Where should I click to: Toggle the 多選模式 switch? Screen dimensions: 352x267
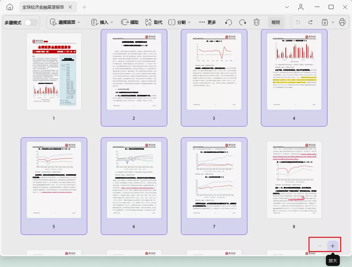click(x=31, y=22)
